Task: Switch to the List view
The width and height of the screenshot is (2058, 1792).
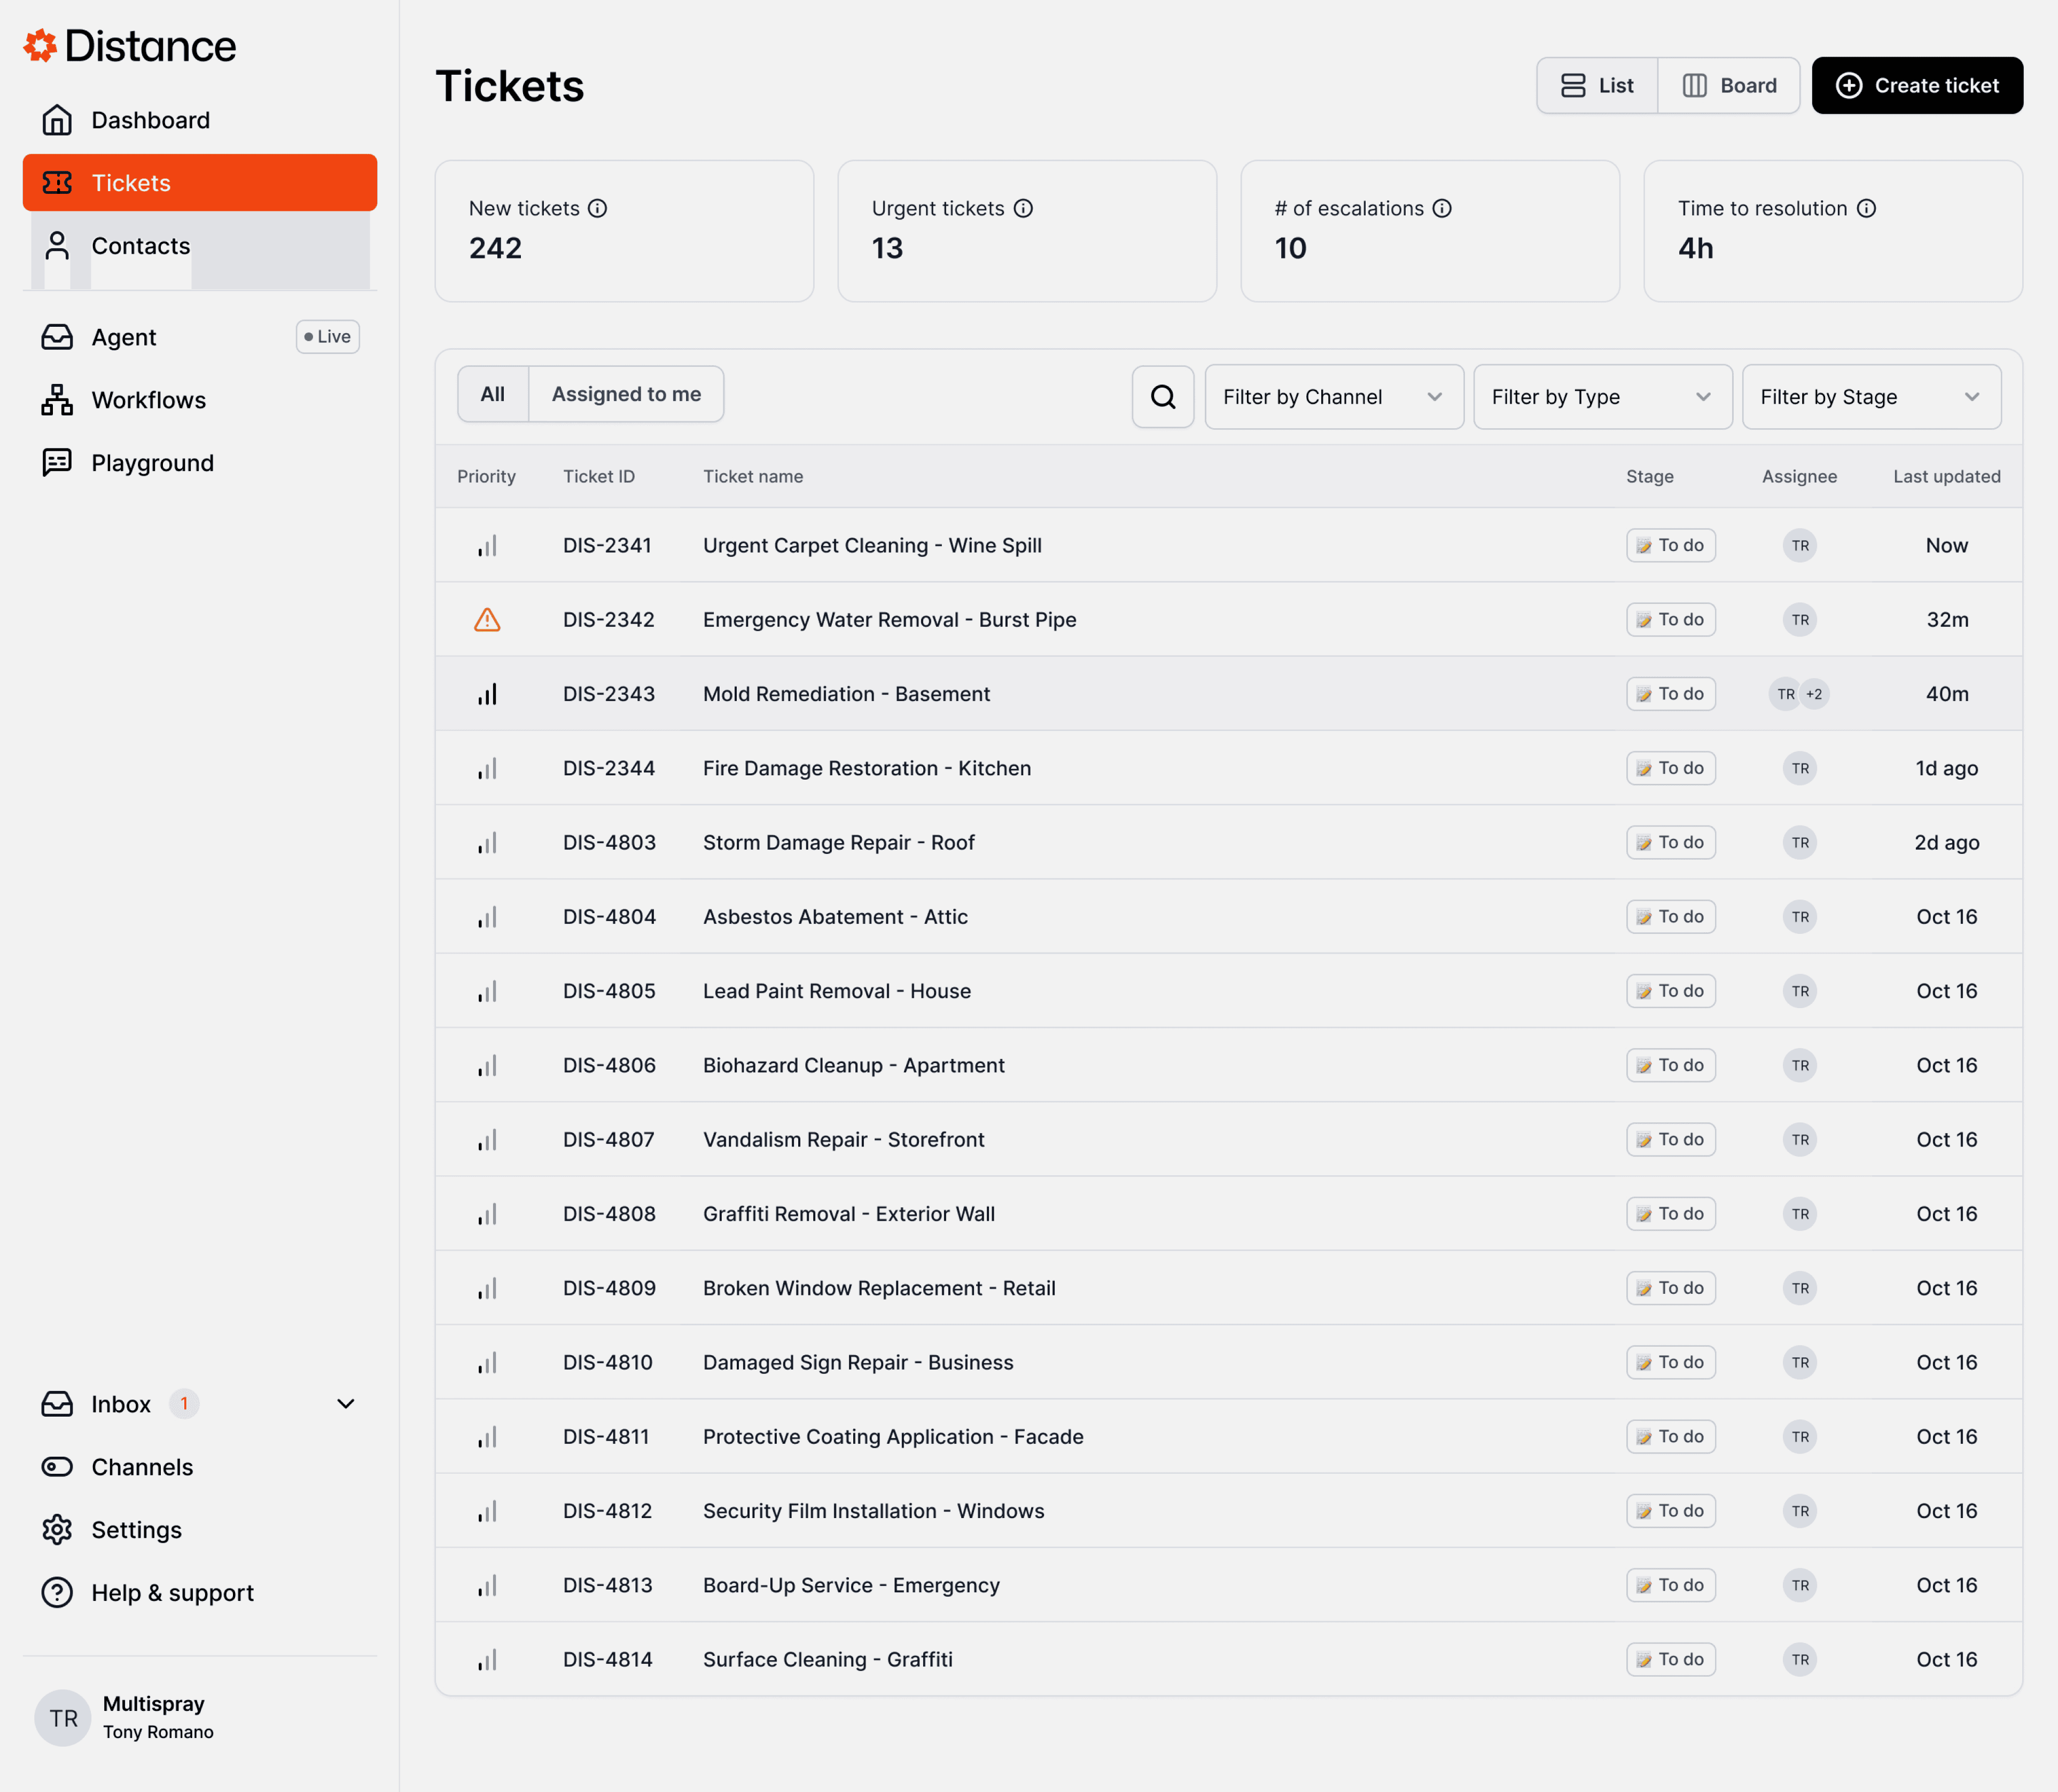Action: (x=1597, y=86)
